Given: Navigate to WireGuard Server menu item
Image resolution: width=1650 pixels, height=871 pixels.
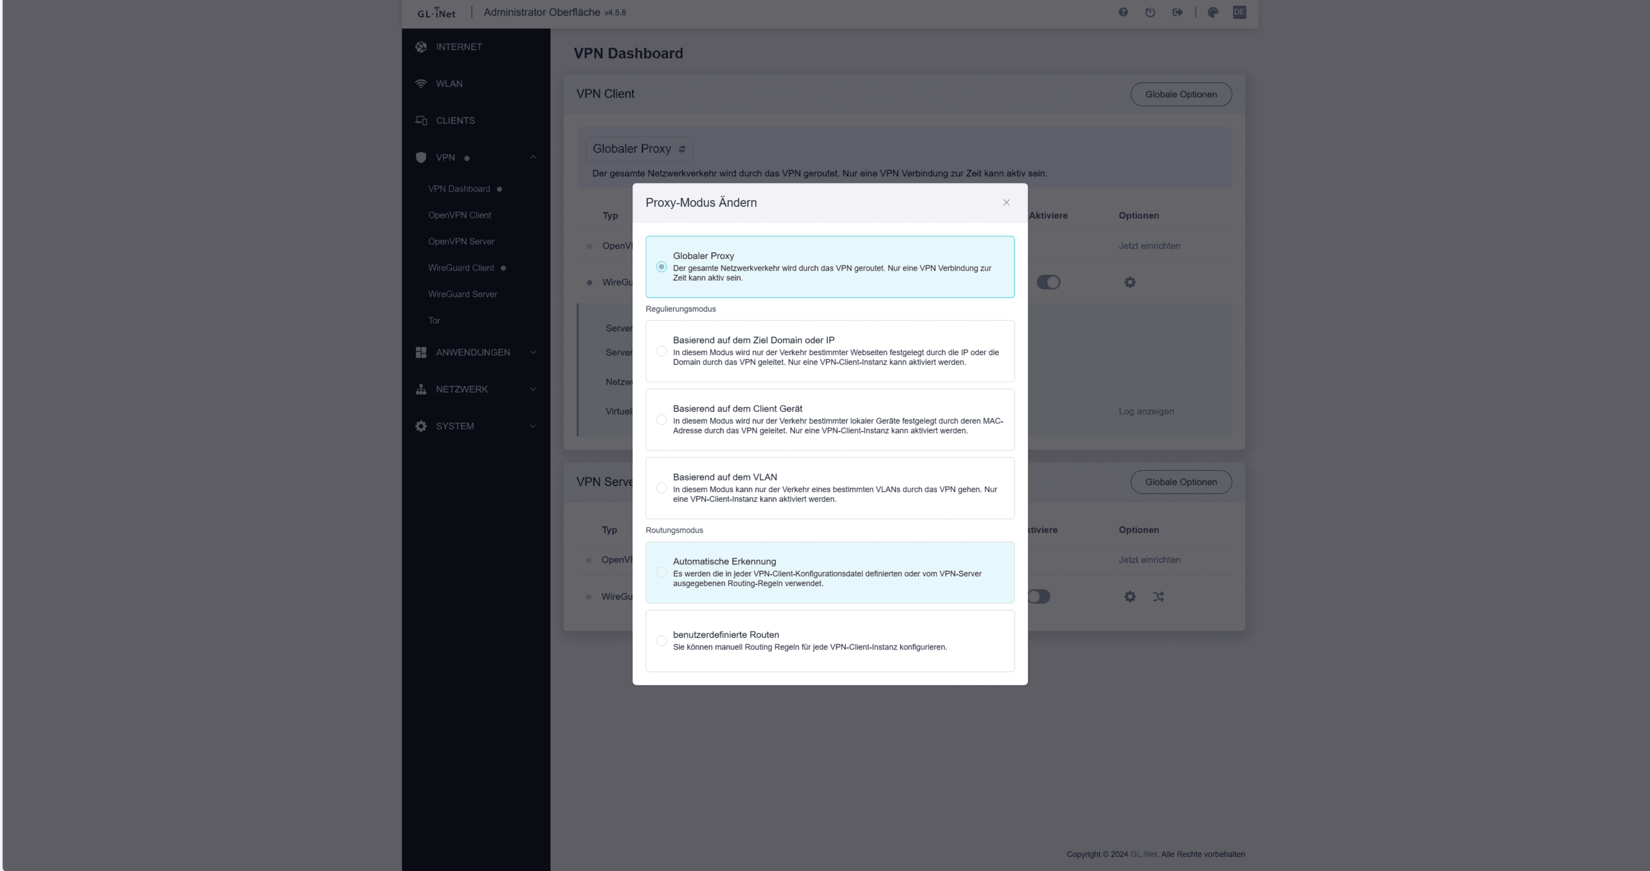Looking at the screenshot, I should coord(463,293).
